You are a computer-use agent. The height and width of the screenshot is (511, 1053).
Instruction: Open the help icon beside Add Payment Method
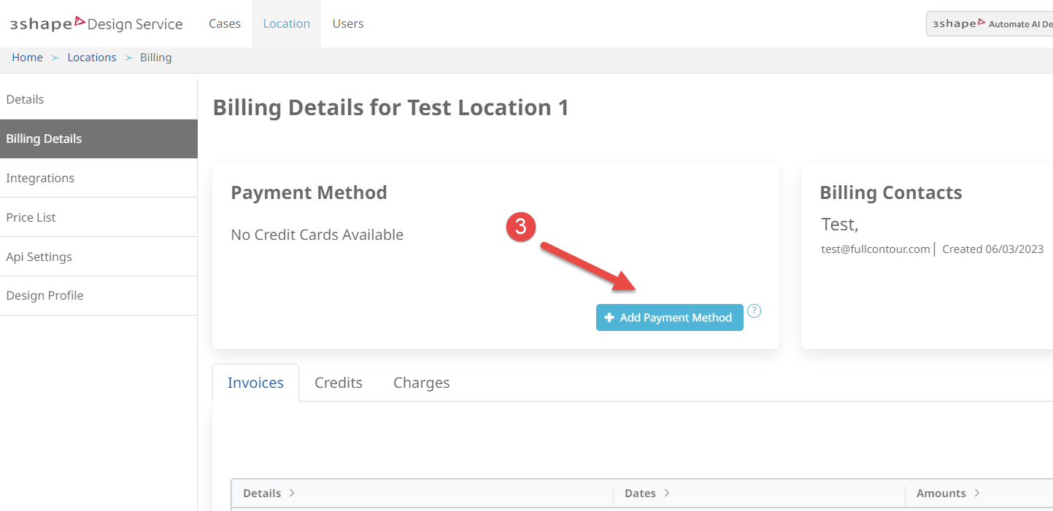pyautogui.click(x=755, y=311)
